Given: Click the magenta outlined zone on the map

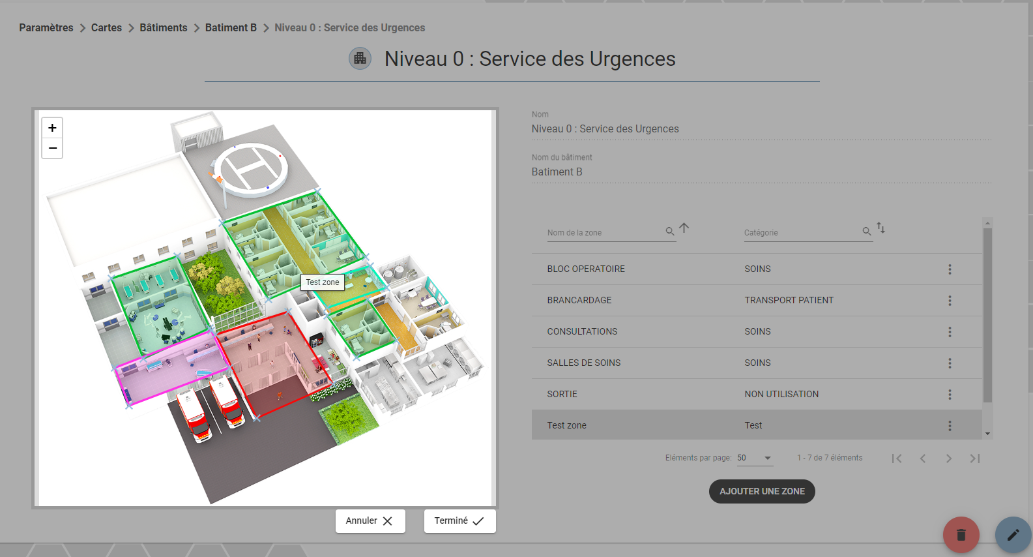Looking at the screenshot, I should (x=171, y=370).
